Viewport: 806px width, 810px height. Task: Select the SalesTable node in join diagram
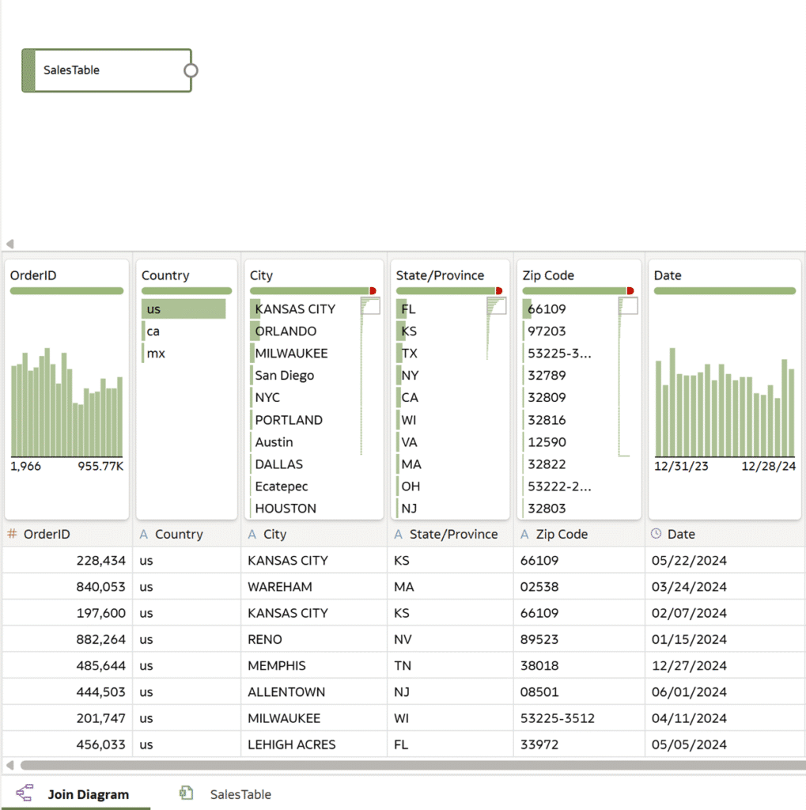pyautogui.click(x=107, y=70)
